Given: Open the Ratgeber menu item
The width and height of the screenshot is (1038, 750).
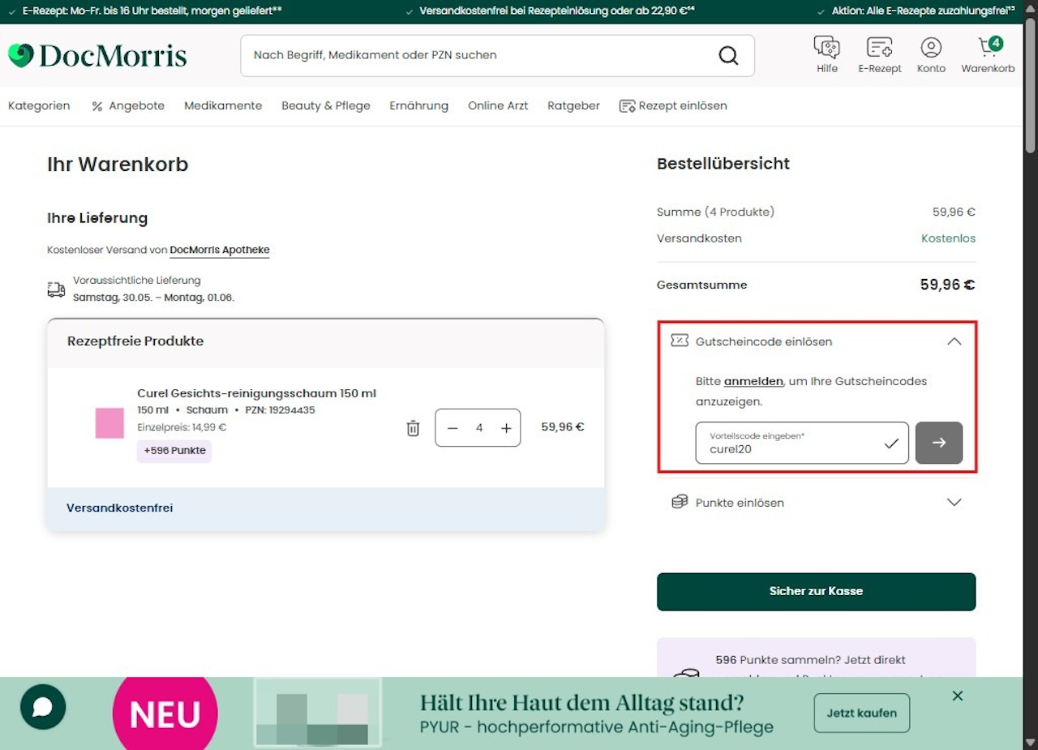Looking at the screenshot, I should pyautogui.click(x=573, y=105).
